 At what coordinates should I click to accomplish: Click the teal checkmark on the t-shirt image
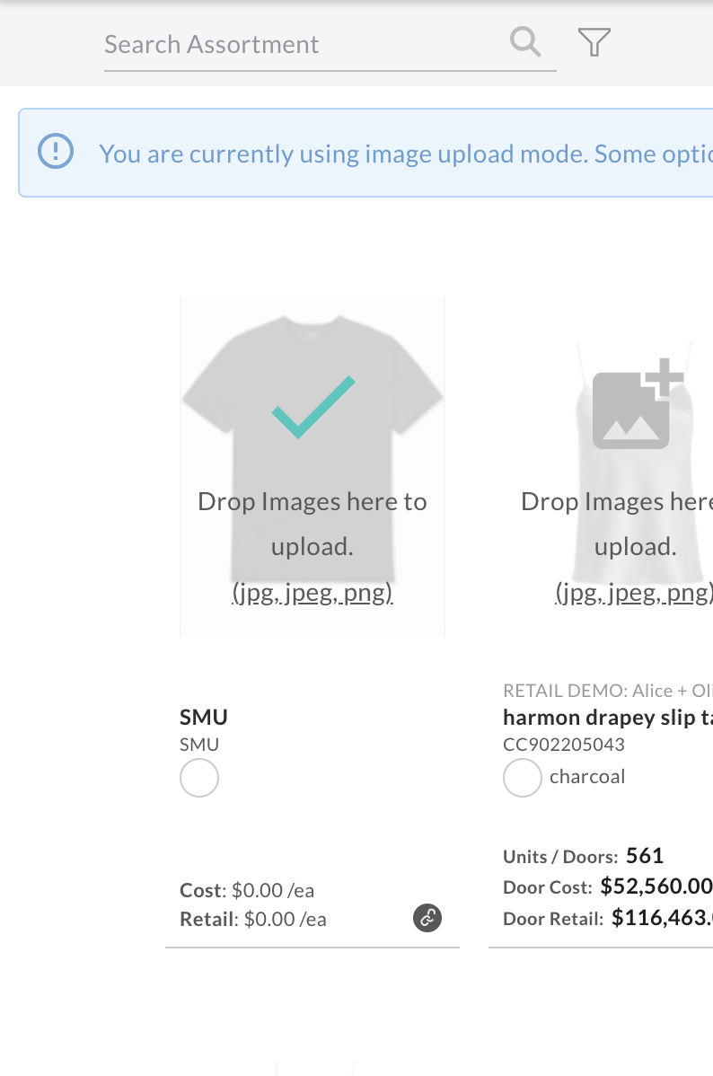pyautogui.click(x=312, y=407)
